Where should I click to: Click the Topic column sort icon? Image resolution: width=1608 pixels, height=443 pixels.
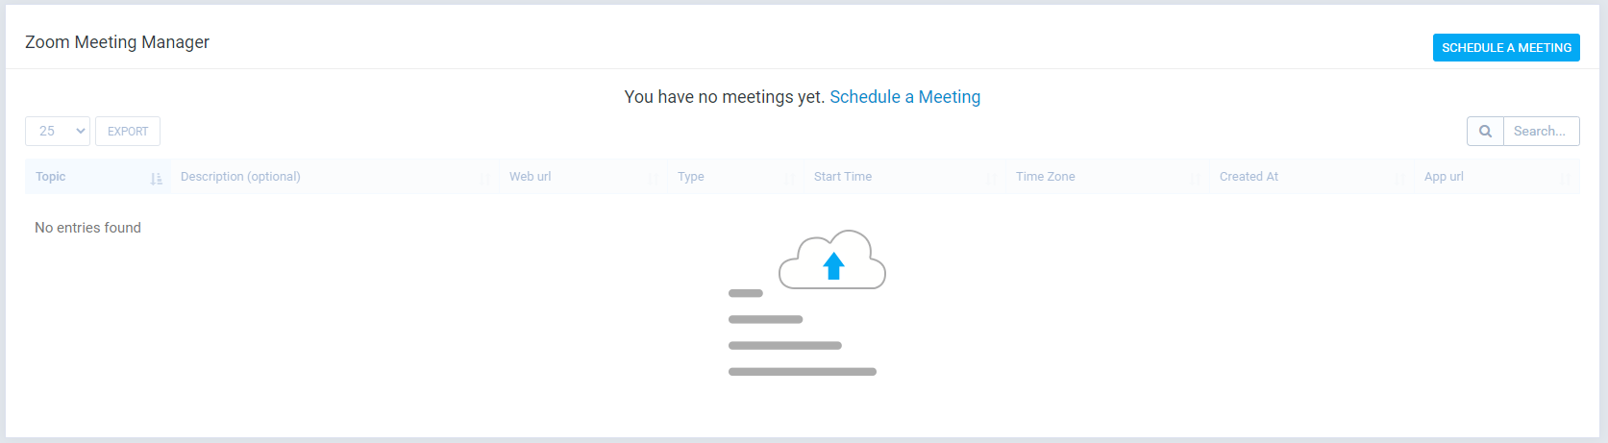(x=157, y=179)
